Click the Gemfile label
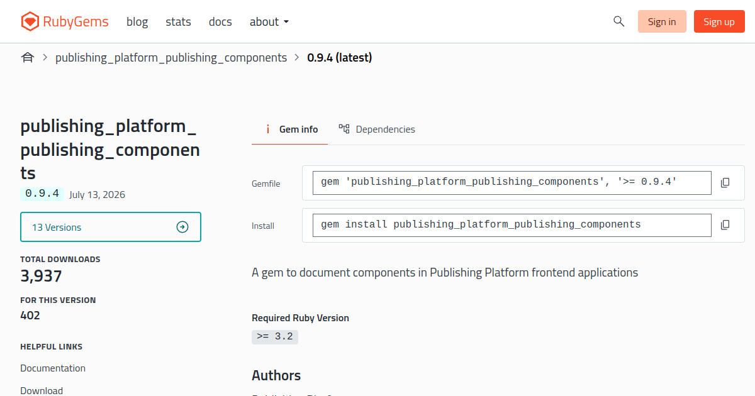755x396 pixels. tap(266, 184)
